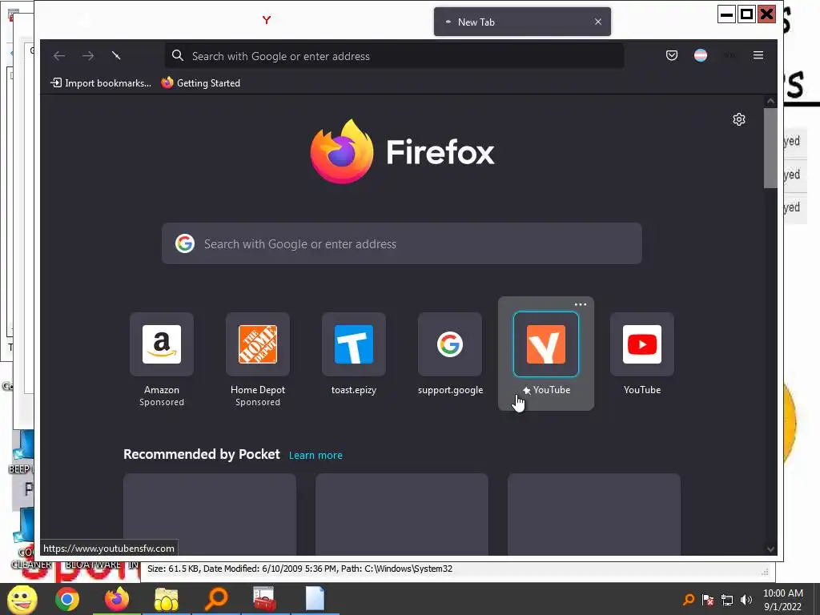This screenshot has width=820, height=615.
Task: Minimize the Firefox window
Action: click(726, 14)
